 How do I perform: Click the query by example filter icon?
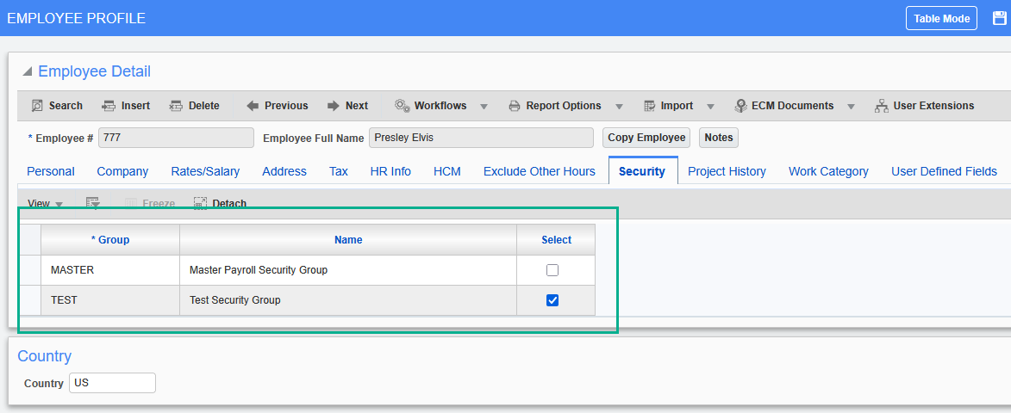(92, 203)
